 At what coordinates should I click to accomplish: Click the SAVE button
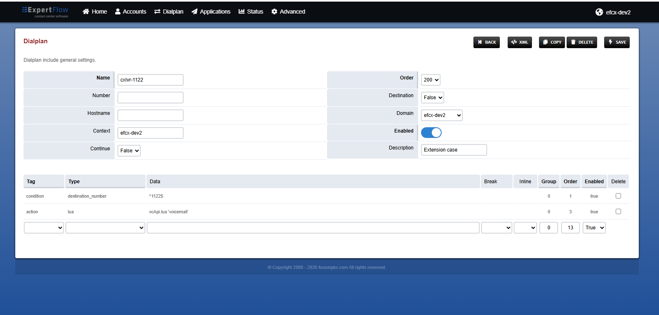pos(617,42)
